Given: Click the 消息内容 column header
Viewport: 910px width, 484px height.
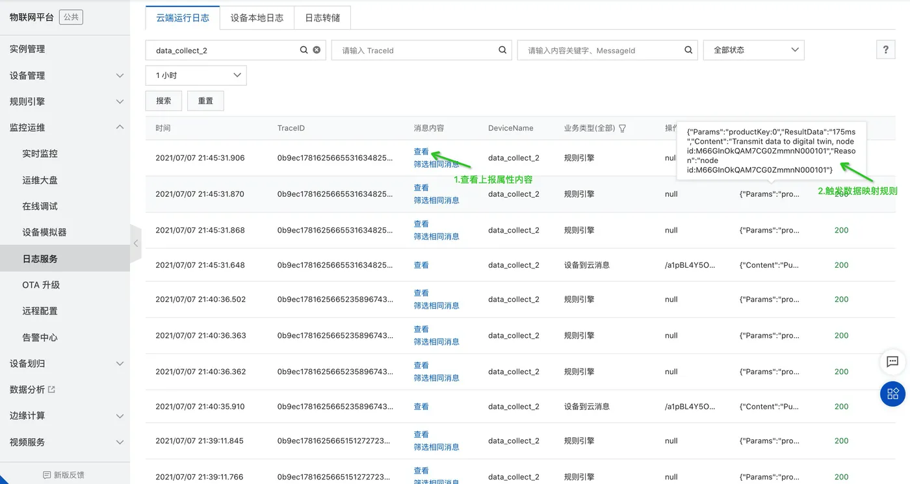Looking at the screenshot, I should click(x=429, y=128).
